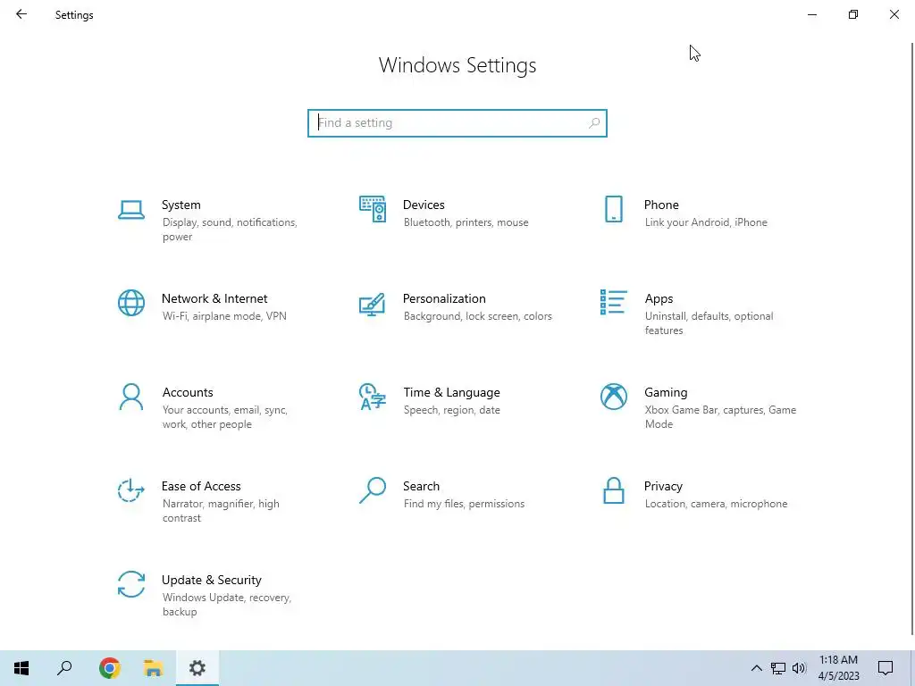Open the System laptop icon

(x=131, y=209)
